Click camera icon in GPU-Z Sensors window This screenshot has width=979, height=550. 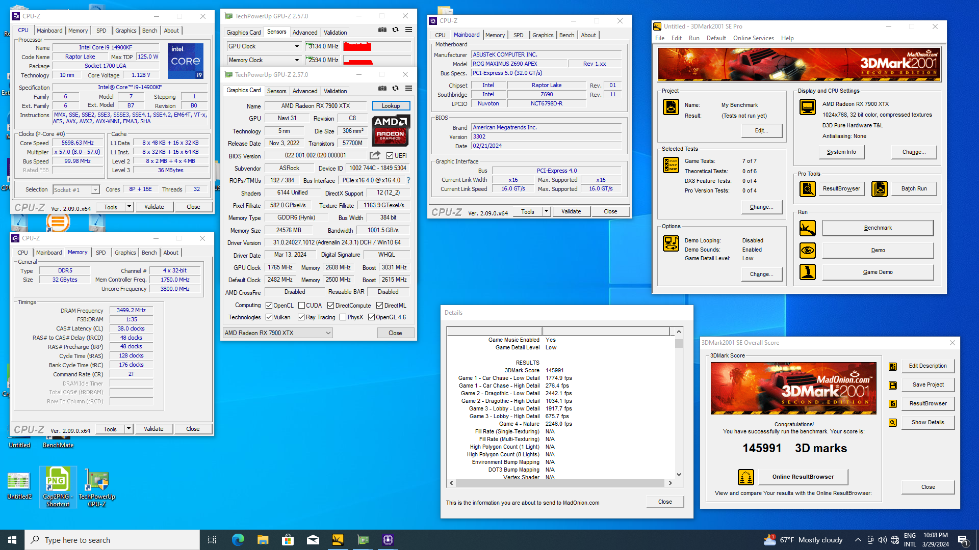[x=382, y=30]
